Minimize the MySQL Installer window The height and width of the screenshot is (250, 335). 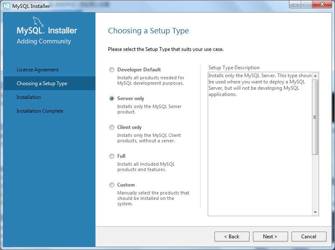(x=295, y=5)
